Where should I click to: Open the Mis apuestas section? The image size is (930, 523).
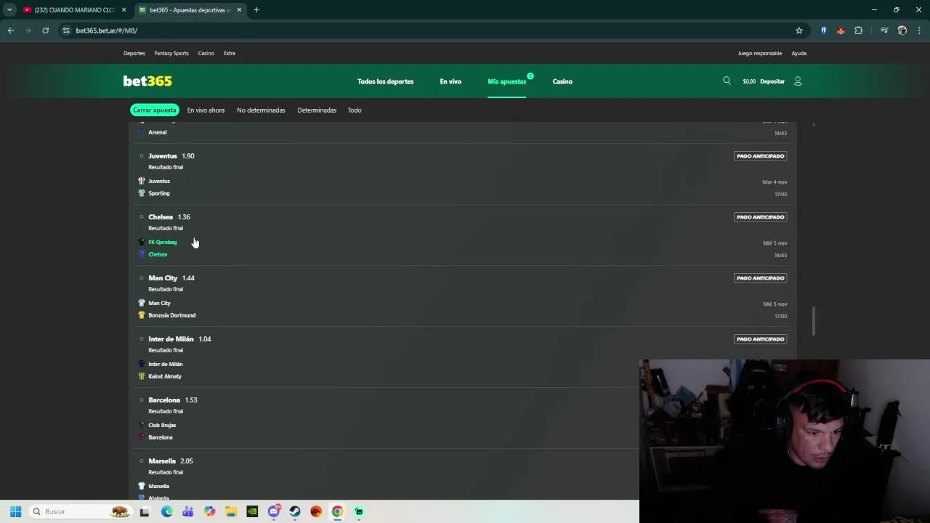coord(506,81)
